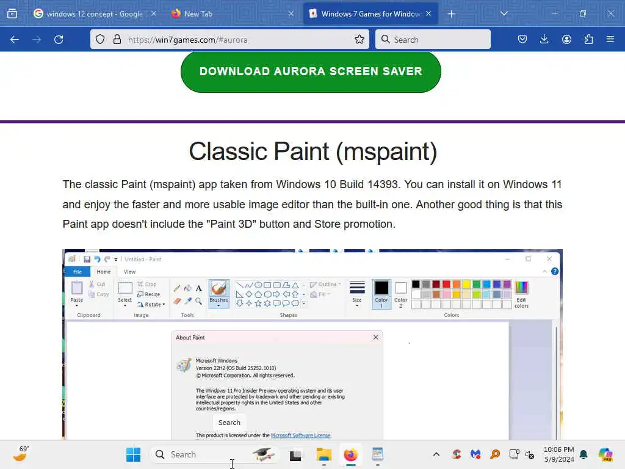Viewport: 625px width, 469px height.
Task: Click the win7games.com address bar
Action: (x=229, y=40)
